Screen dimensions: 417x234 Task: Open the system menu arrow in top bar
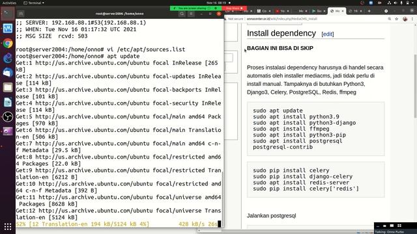pyautogui.click(x=412, y=3)
